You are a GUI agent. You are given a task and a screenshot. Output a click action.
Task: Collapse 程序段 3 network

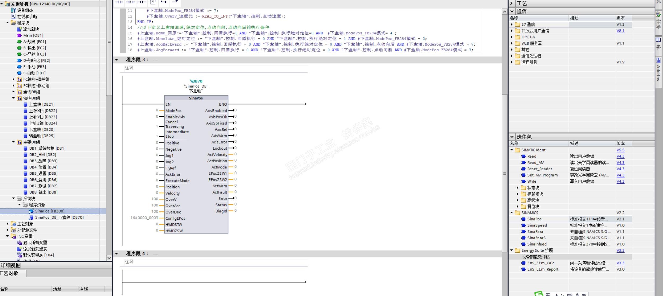117,60
